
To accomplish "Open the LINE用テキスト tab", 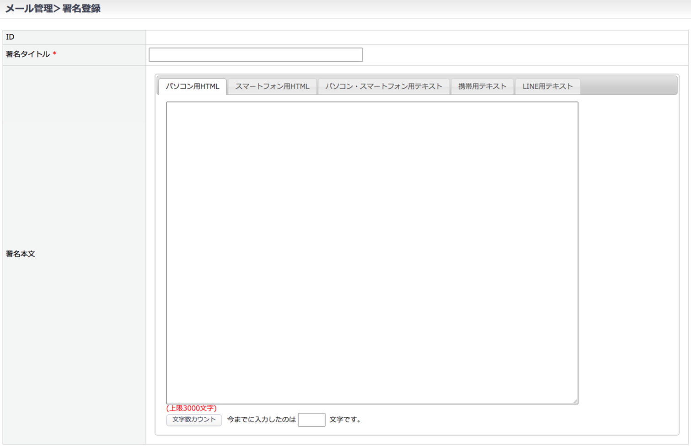I will coord(547,86).
